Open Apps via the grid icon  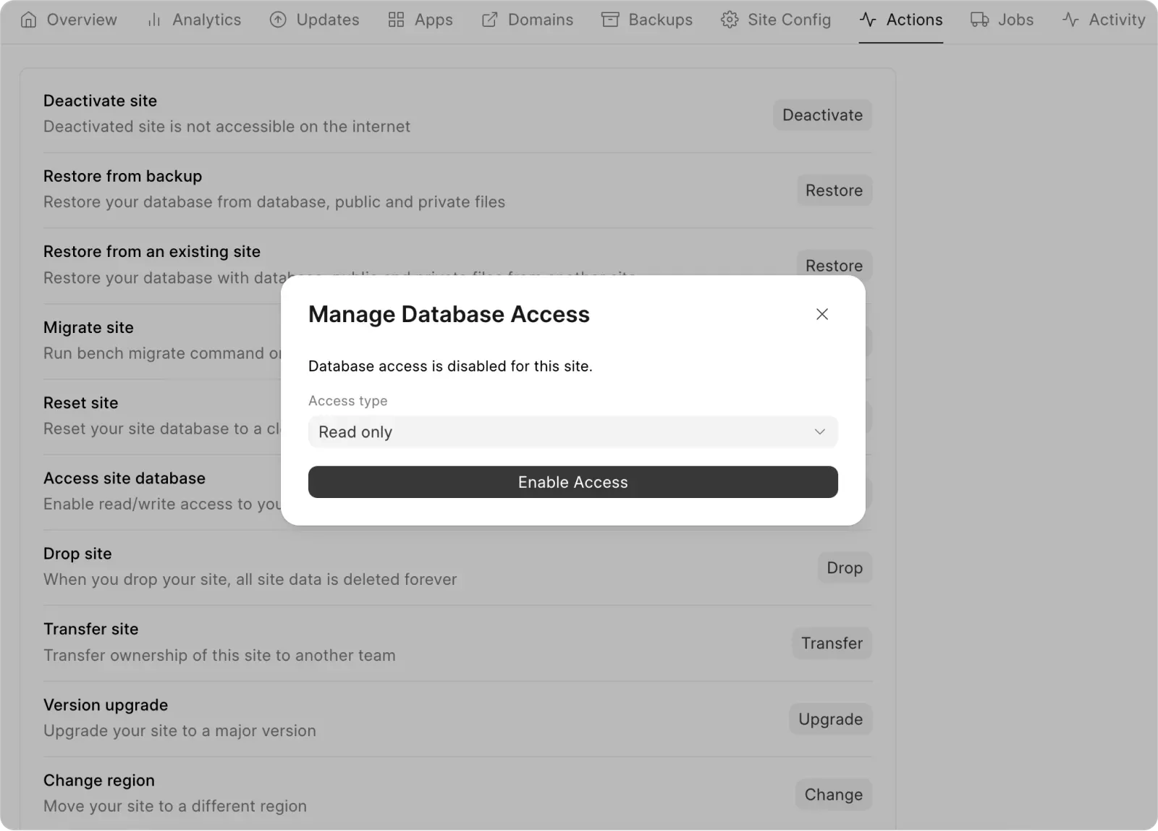click(x=396, y=20)
